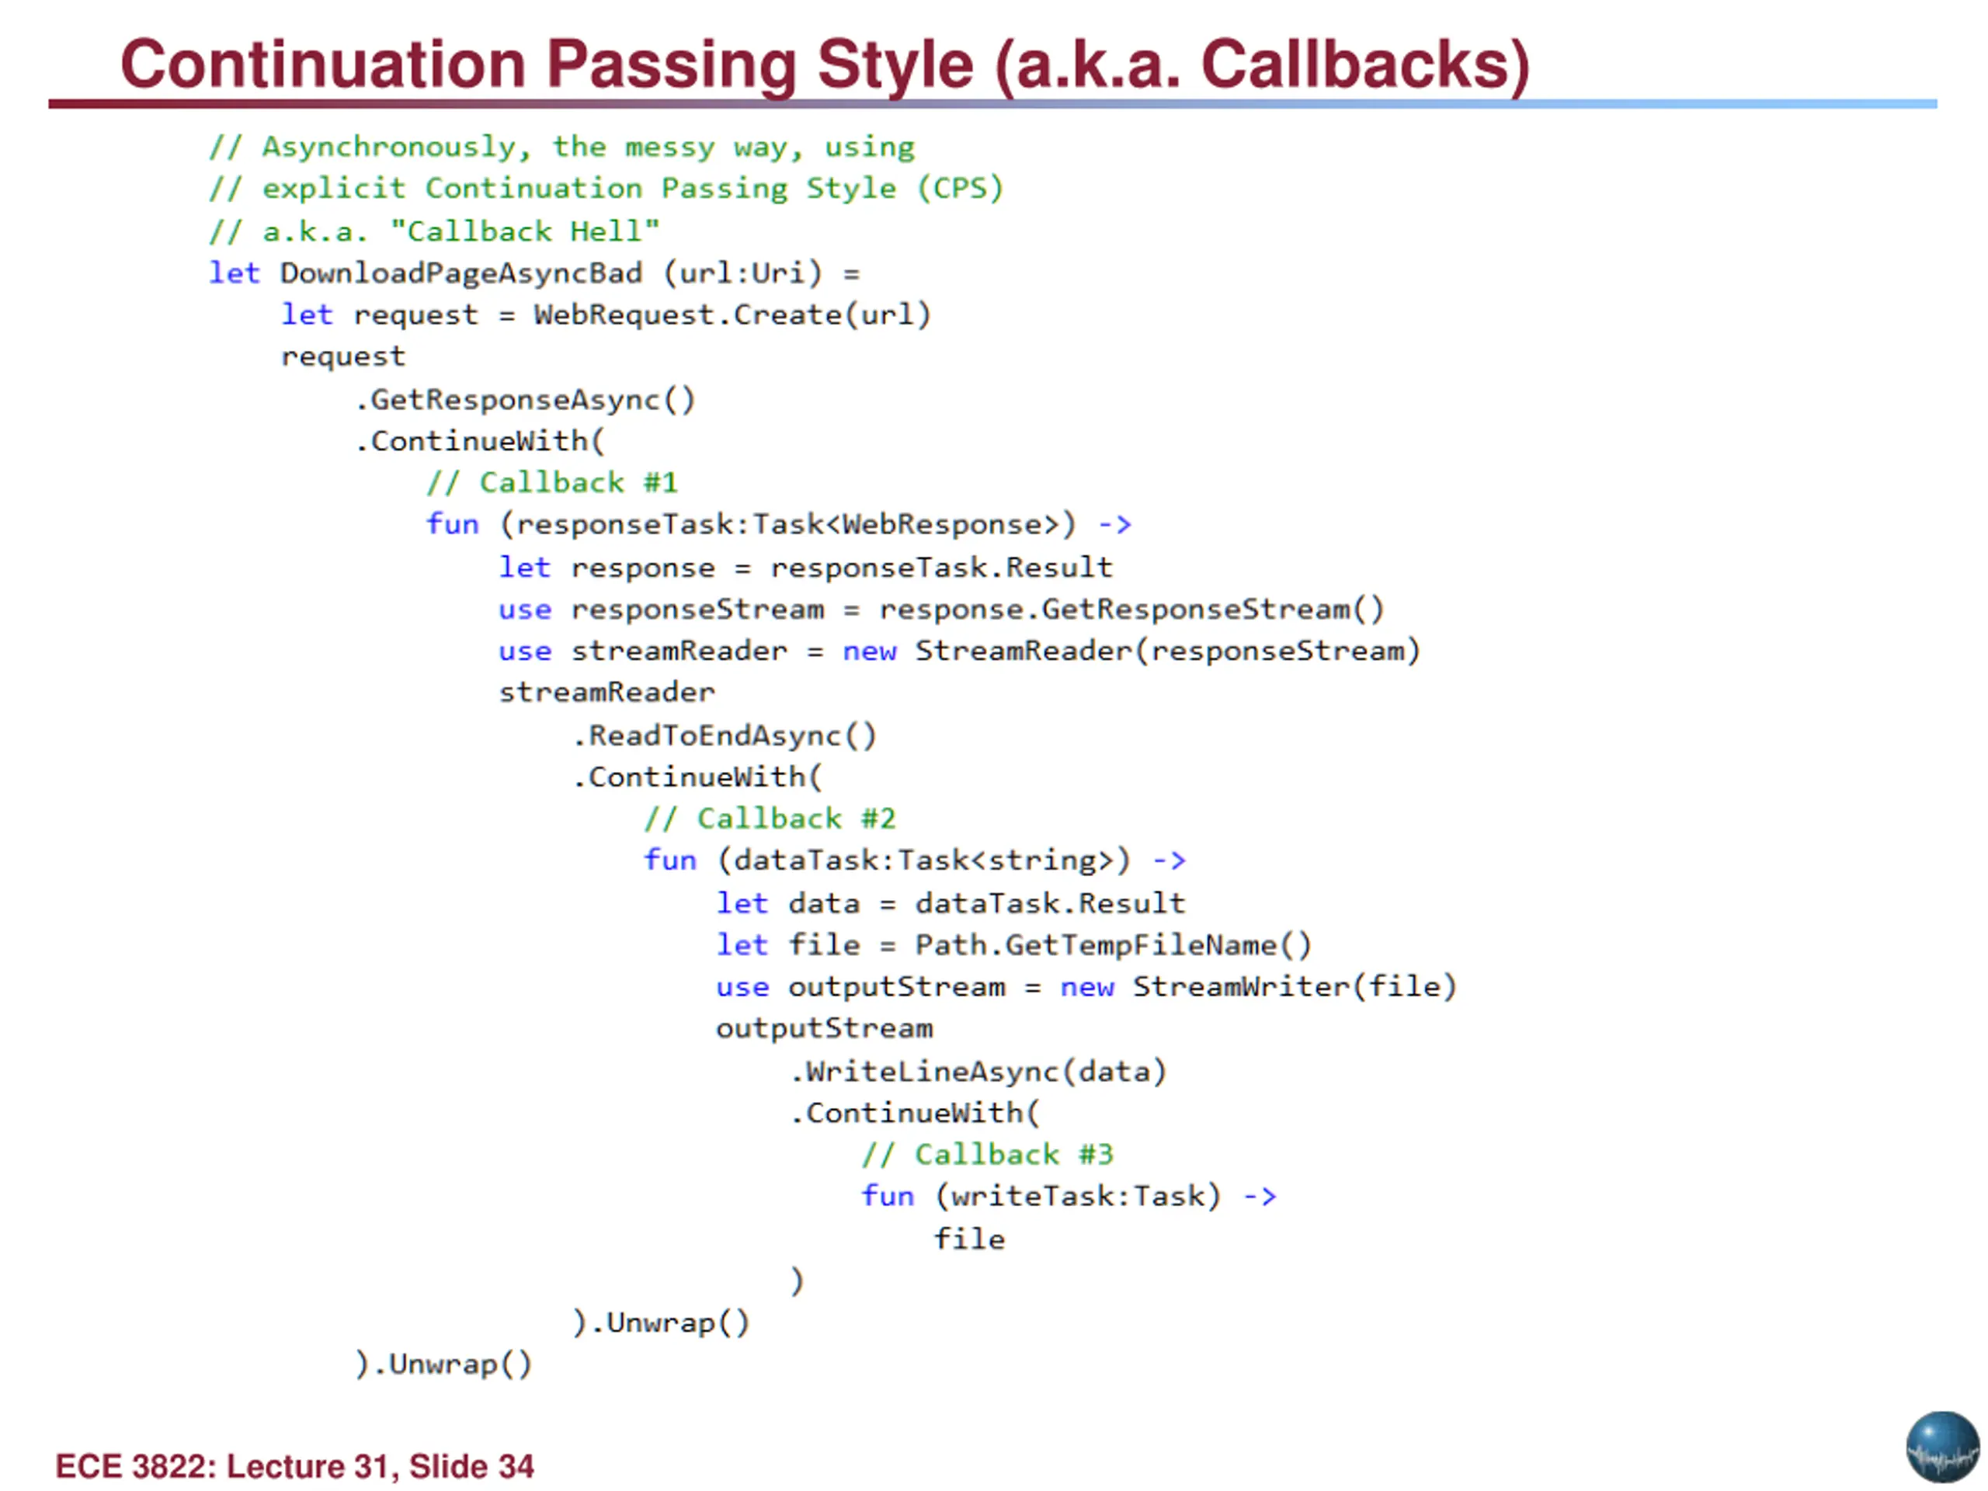Click the globe logo icon
Viewport: 1988px width, 1491px height.
(x=1942, y=1446)
